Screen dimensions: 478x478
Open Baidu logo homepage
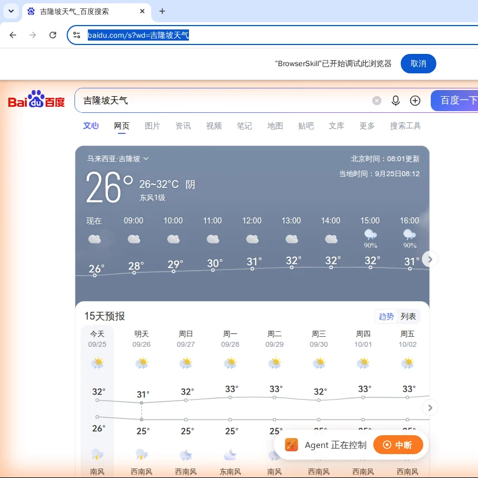pos(36,99)
